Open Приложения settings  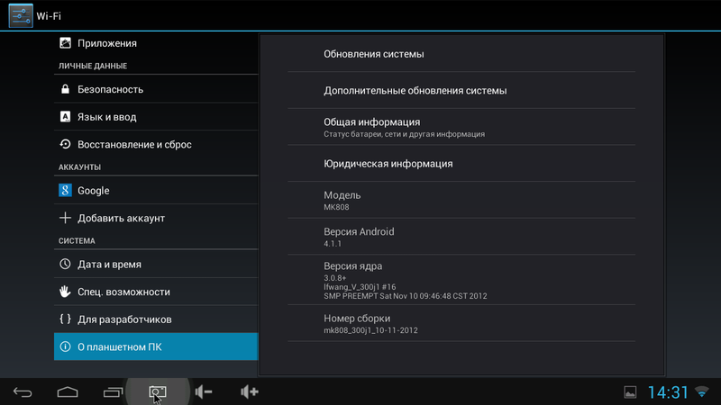click(x=156, y=43)
